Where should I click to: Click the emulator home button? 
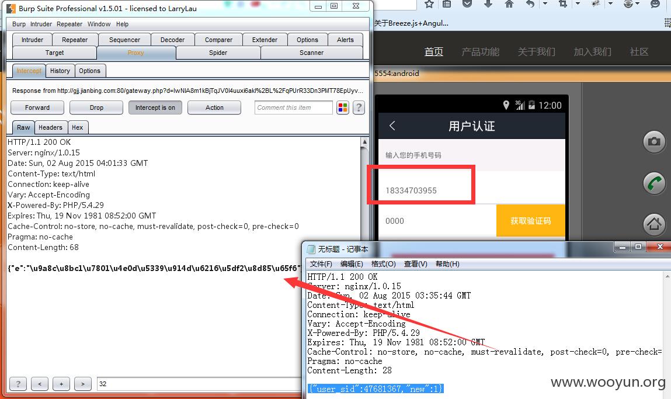pyautogui.click(x=654, y=224)
